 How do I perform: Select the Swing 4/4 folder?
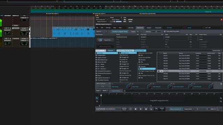coord(125,62)
